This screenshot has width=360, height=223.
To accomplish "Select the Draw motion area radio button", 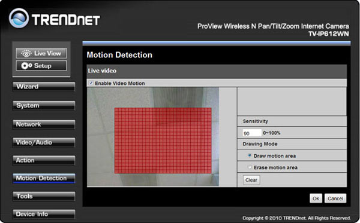I will click(250, 155).
